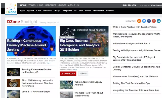Viewport: 163px width, 99px height.
Task: Select the Java zone
Action: pos(81,11)
